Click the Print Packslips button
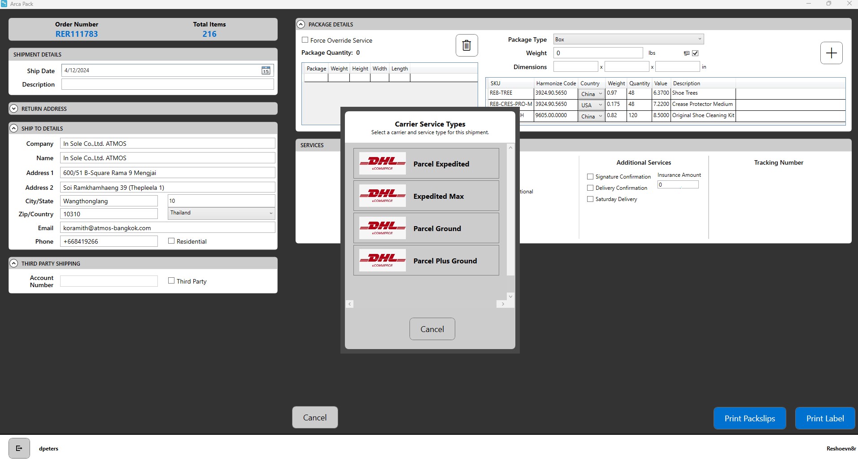The image size is (858, 459). point(749,418)
